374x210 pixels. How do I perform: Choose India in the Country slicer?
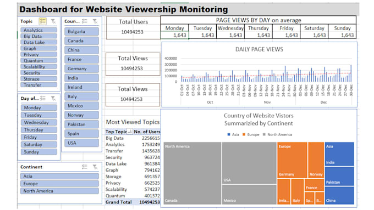81,78
